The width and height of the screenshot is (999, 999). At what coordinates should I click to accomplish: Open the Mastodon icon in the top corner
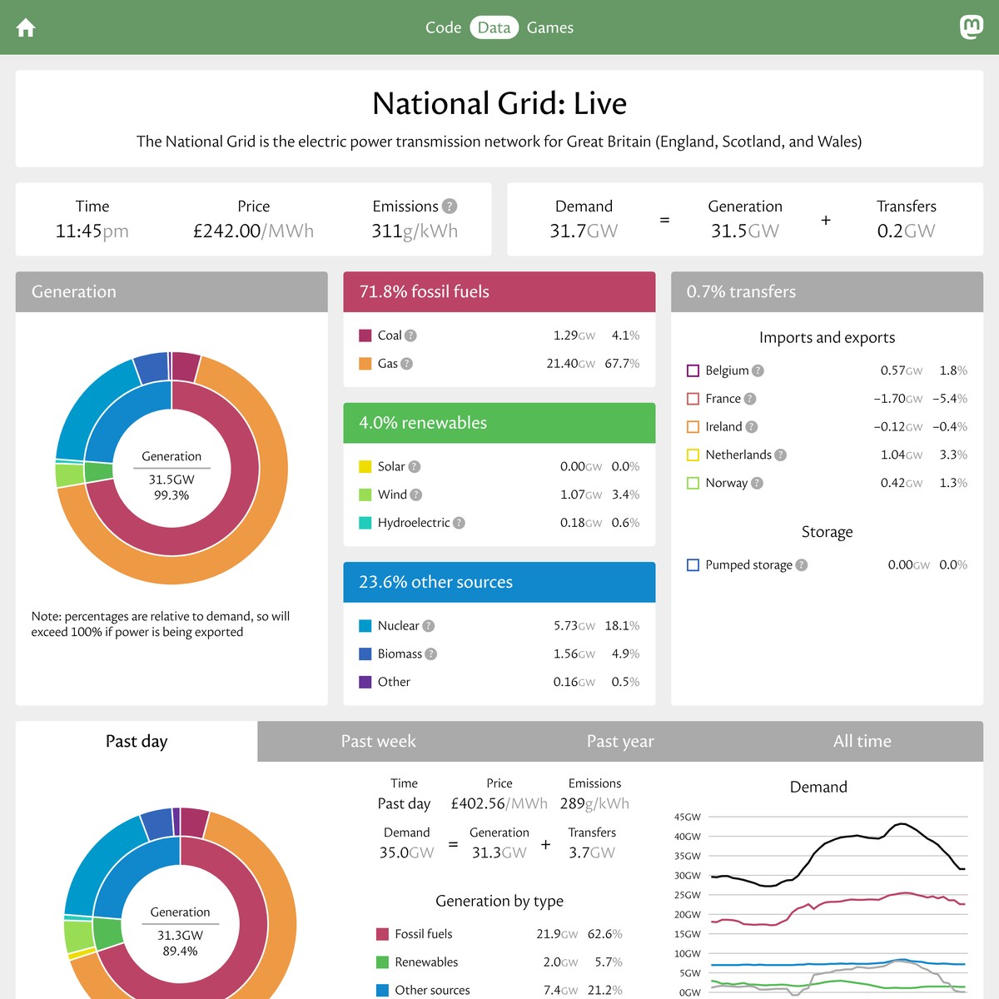(x=972, y=27)
